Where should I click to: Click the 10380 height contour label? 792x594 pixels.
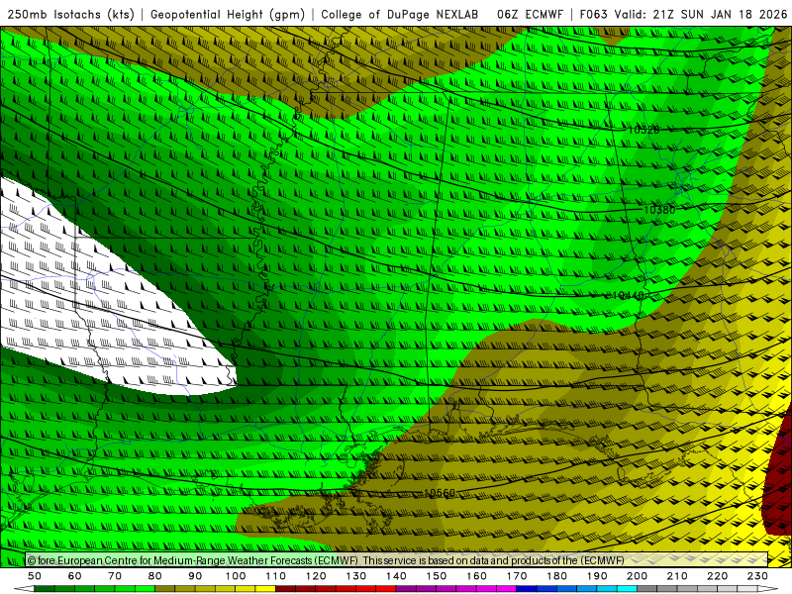pos(659,209)
